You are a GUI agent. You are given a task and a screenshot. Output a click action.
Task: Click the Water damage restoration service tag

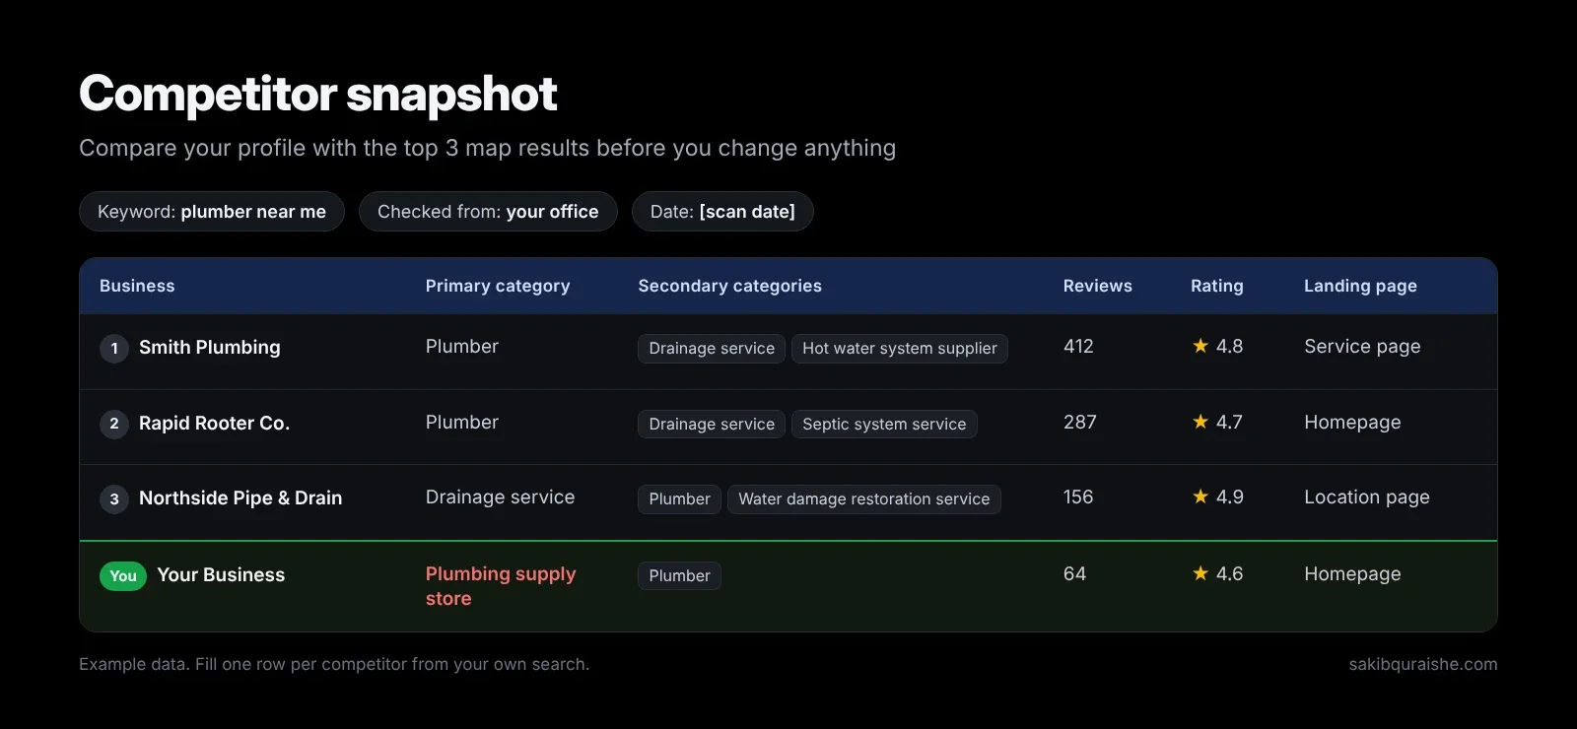pos(864,499)
